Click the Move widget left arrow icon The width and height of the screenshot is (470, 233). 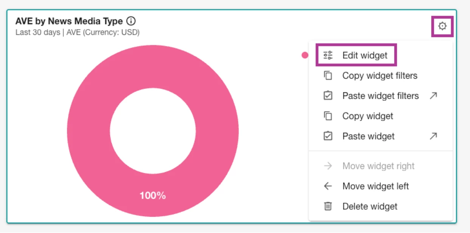coord(328,186)
